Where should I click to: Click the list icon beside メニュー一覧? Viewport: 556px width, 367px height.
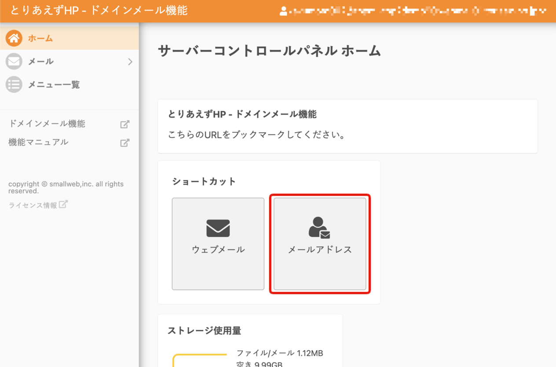click(x=14, y=84)
